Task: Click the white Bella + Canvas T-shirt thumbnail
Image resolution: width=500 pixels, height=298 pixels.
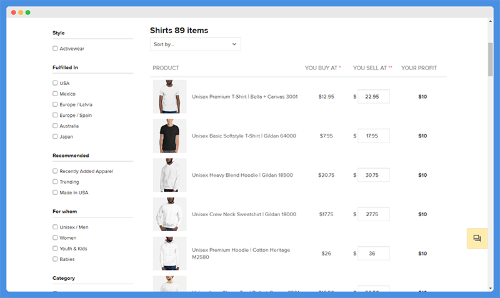Action: [169, 97]
